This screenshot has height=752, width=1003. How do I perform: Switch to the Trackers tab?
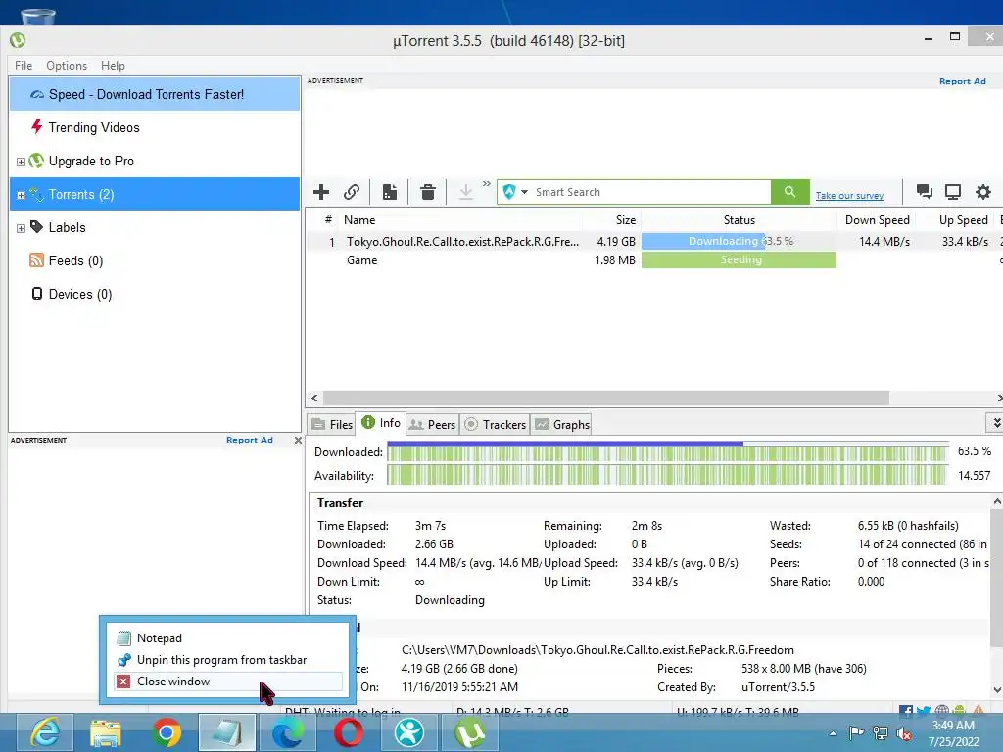pos(495,425)
